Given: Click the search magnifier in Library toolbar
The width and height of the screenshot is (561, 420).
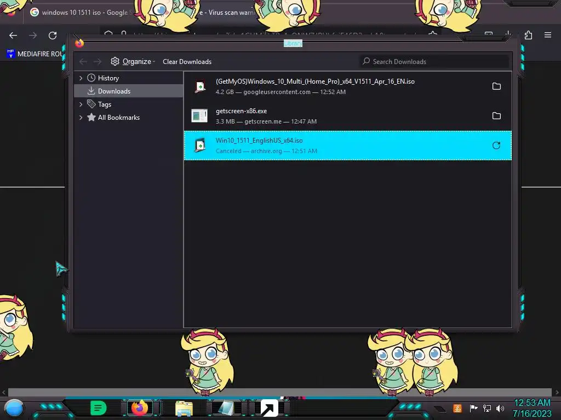Looking at the screenshot, I should pos(366,61).
